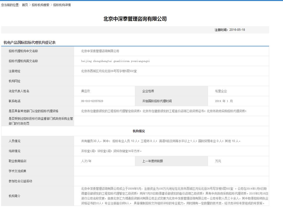
Task: Click the 上一年度纳税额 label cell
Action: [x=171, y=161]
